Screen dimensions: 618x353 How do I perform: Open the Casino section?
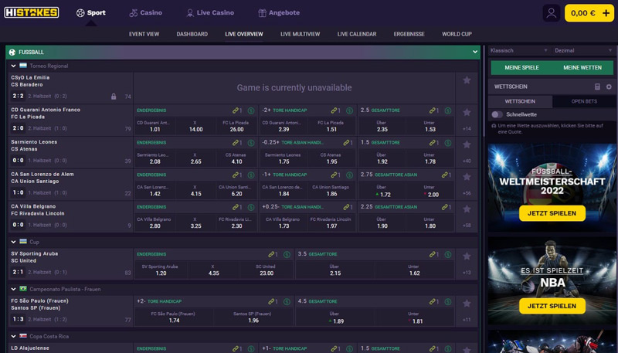146,12
